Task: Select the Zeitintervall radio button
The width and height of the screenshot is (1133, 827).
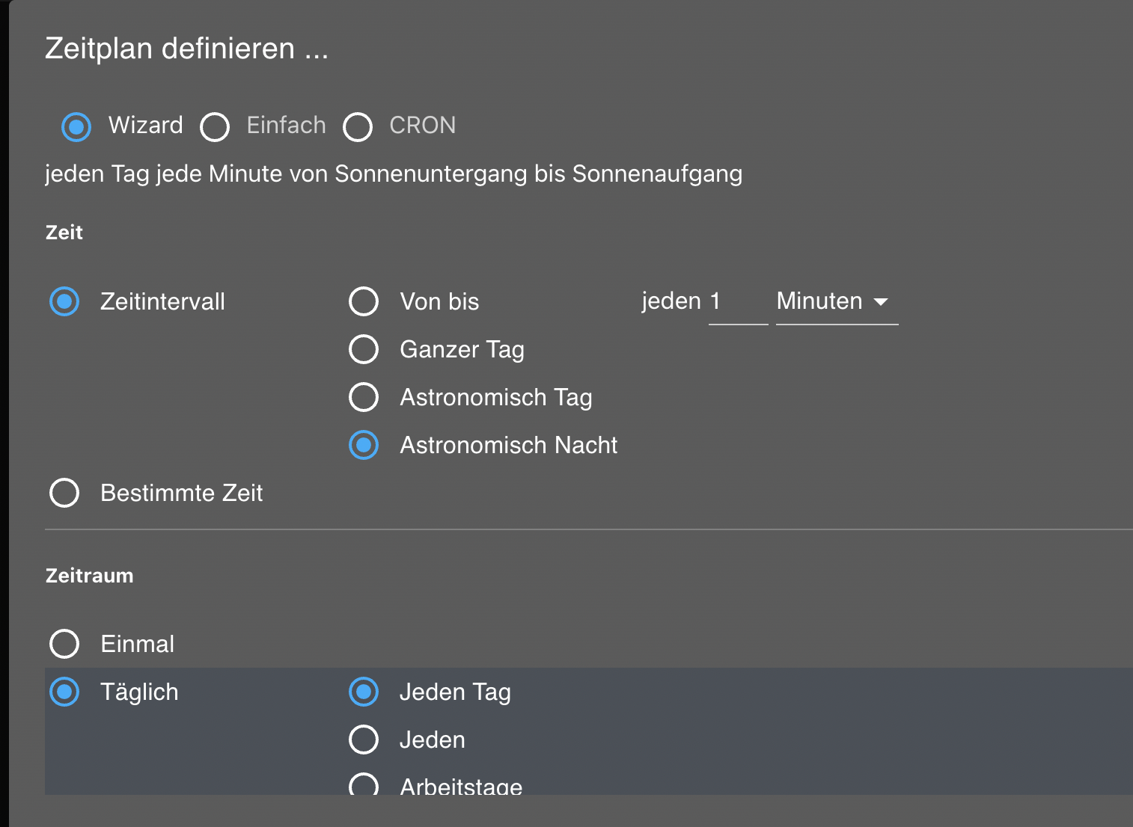Action: pos(64,301)
